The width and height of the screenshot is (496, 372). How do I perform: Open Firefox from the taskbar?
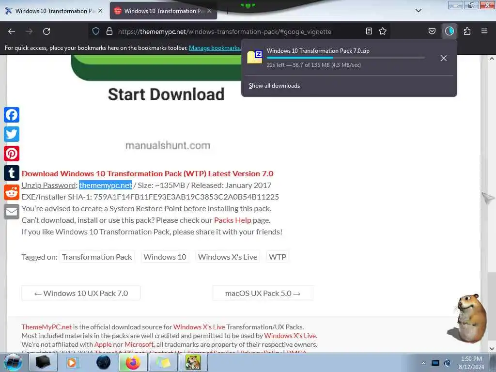(133, 362)
